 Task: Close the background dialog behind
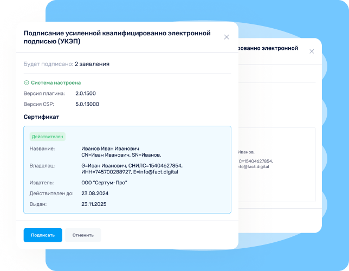click(312, 51)
